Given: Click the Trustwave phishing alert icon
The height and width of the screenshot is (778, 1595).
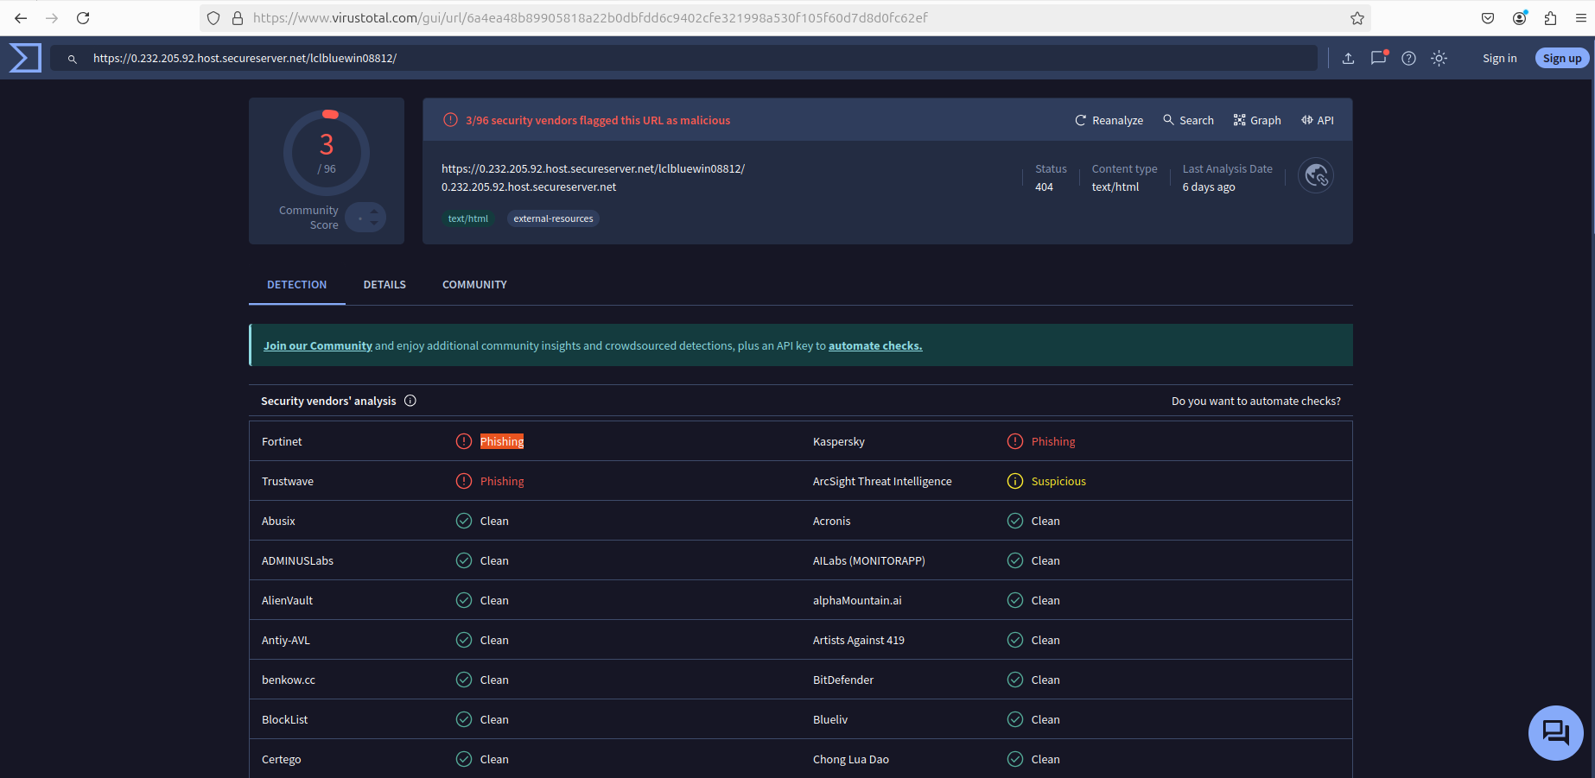Looking at the screenshot, I should pos(464,481).
